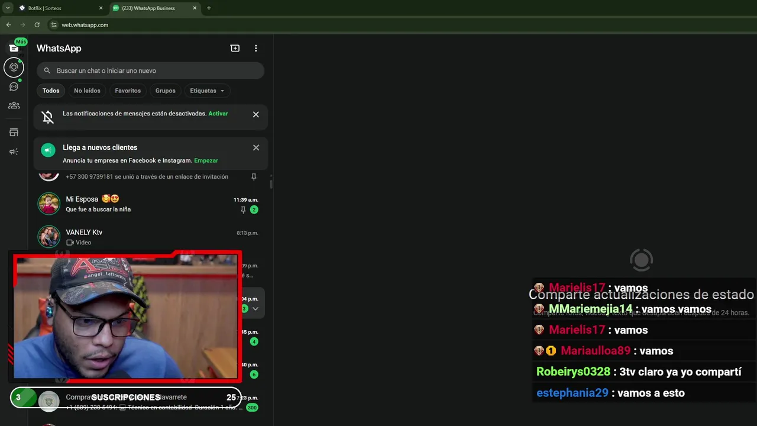Image resolution: width=757 pixels, height=426 pixels.
Task: Click the site info icon in address bar
Action: pos(54,25)
